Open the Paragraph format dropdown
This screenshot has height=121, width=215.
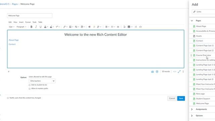coord(21,27)
